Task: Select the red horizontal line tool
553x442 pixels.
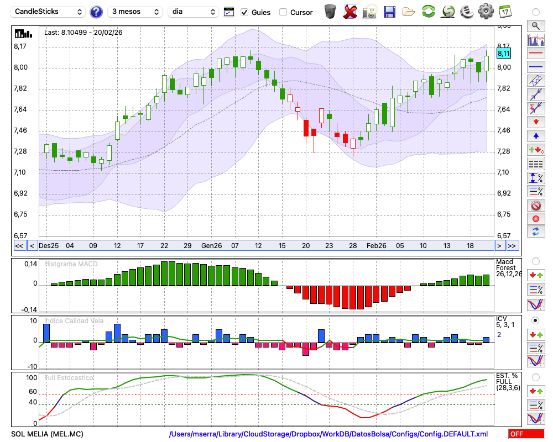Action: point(535,54)
